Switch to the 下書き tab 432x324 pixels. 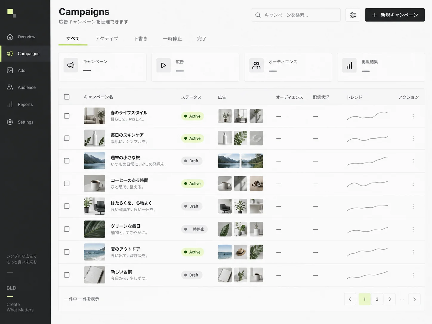[x=141, y=38]
